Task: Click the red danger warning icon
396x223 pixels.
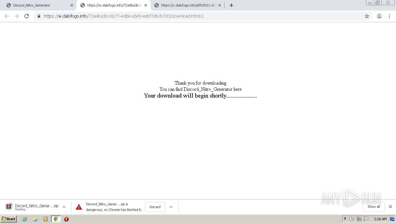Action: pos(79,207)
